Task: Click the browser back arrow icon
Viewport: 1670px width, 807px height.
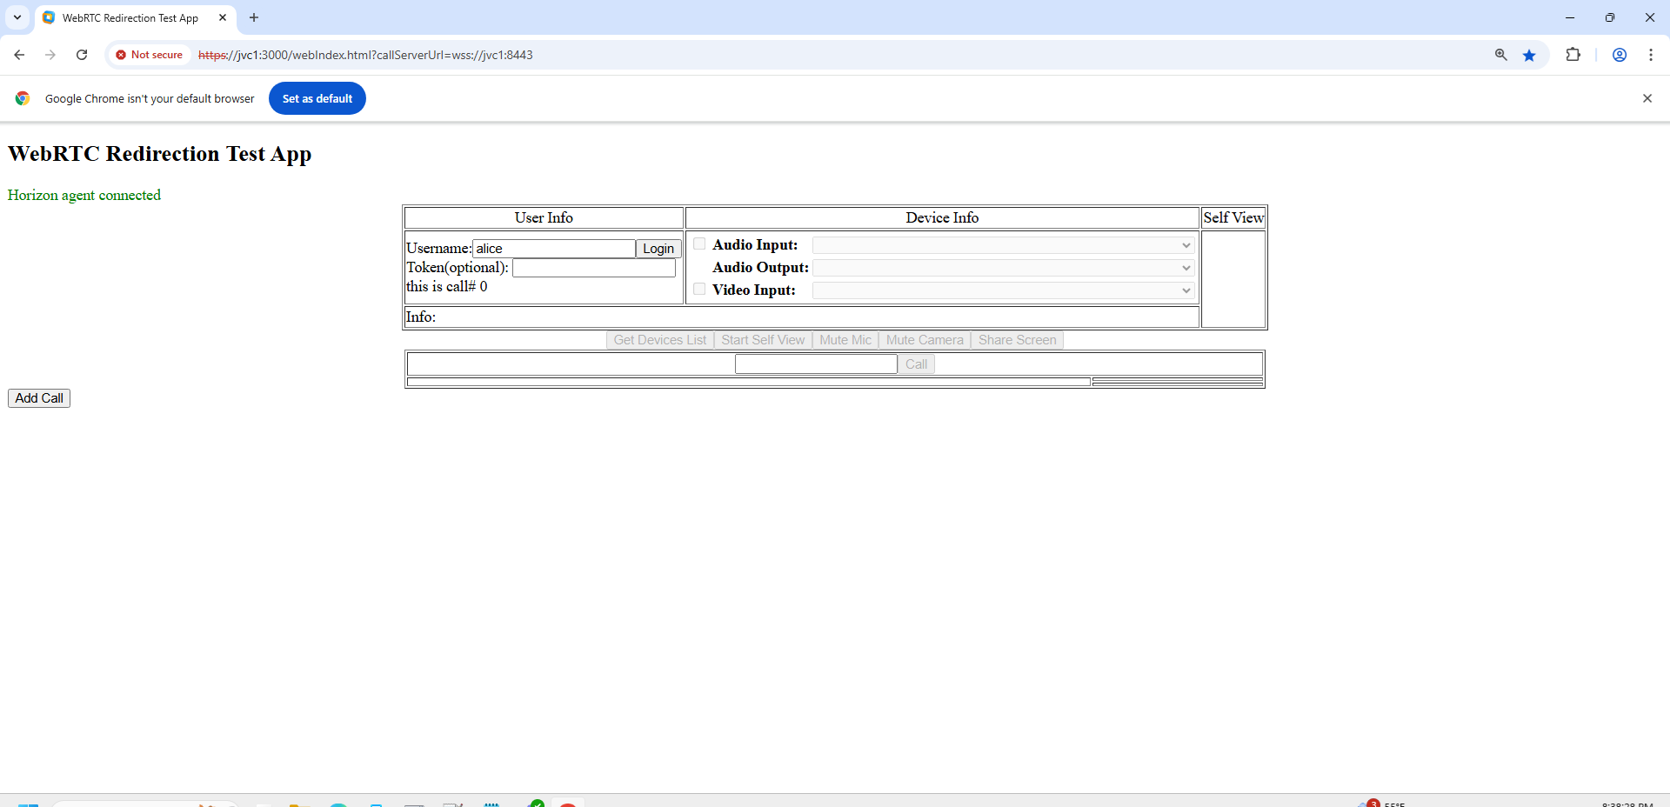Action: pos(19,55)
